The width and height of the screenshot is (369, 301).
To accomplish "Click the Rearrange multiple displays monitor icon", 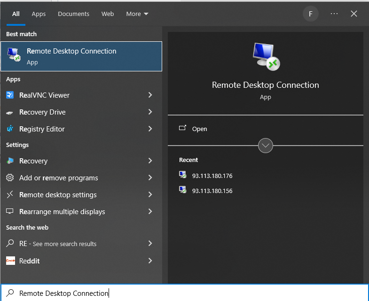I will point(10,211).
